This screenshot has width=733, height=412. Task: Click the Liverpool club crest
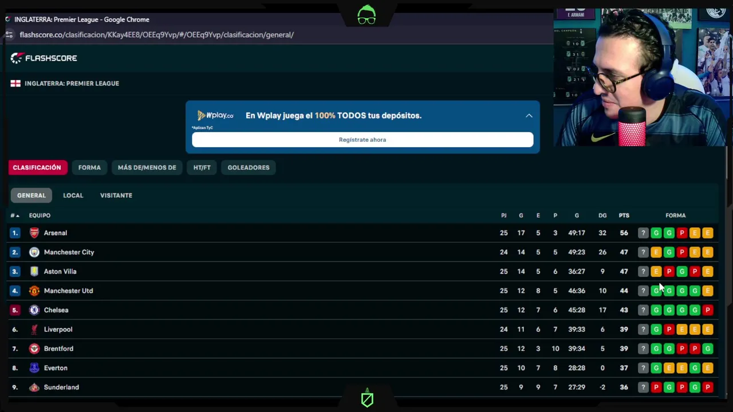(x=34, y=330)
